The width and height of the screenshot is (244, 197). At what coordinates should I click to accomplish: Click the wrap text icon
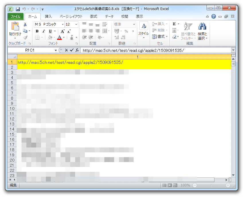pyautogui.click(x=105, y=24)
